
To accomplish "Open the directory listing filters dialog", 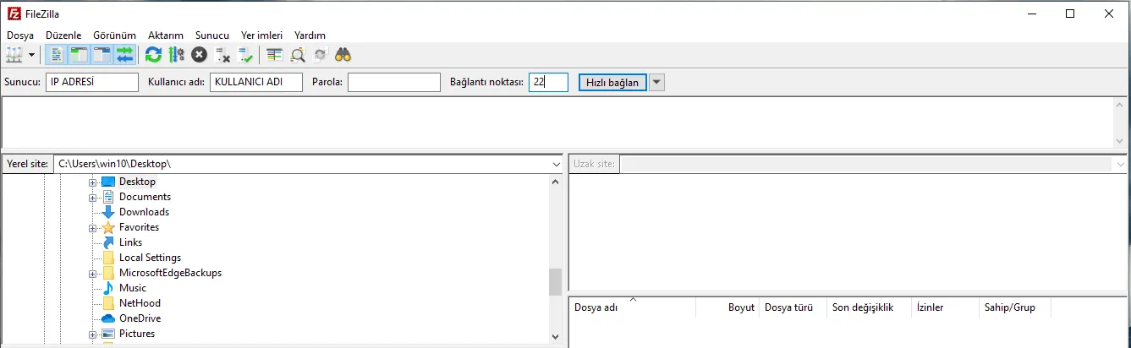I will point(274,55).
